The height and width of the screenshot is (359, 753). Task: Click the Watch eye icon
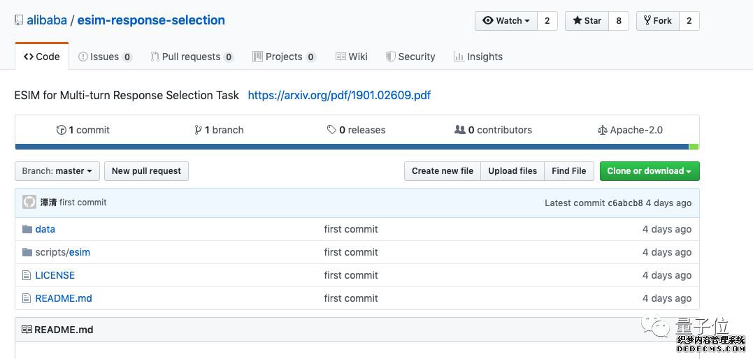[x=488, y=21]
